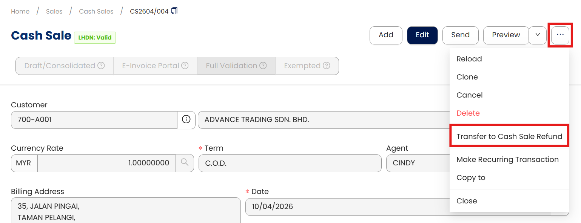Click the Full Validation help icon
This screenshot has width=581, height=223.
pos(263,66)
